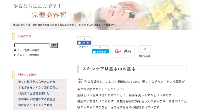Open the 体の中から綺麗にする食生活 navigation link
The image size is (203, 110).
click(x=37, y=99)
